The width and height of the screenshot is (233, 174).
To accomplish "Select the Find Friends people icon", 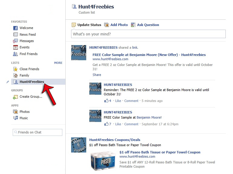I will 15,54.
